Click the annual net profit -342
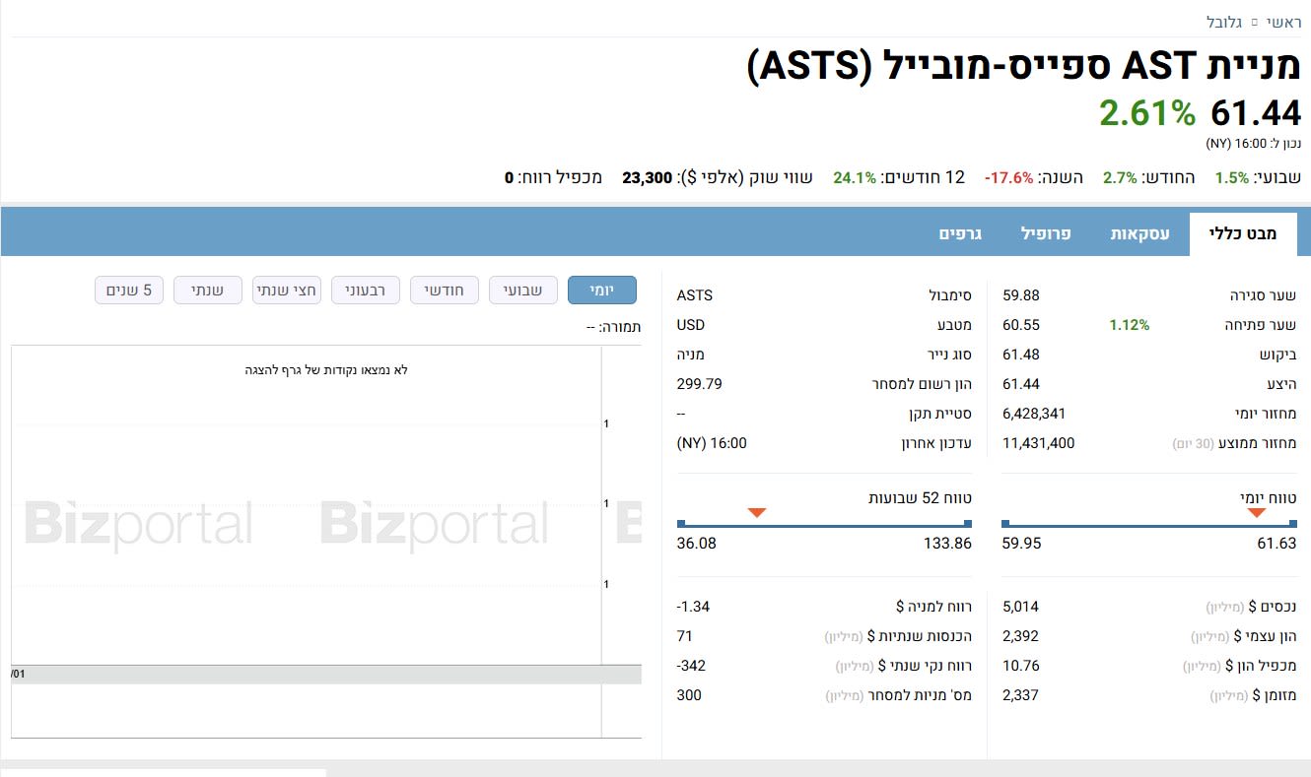Viewport: 1311px width, 777px height. [691, 666]
